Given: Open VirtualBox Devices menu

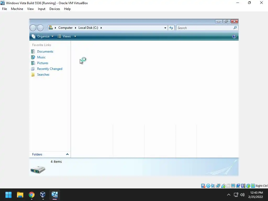Looking at the screenshot, I should 55,9.
